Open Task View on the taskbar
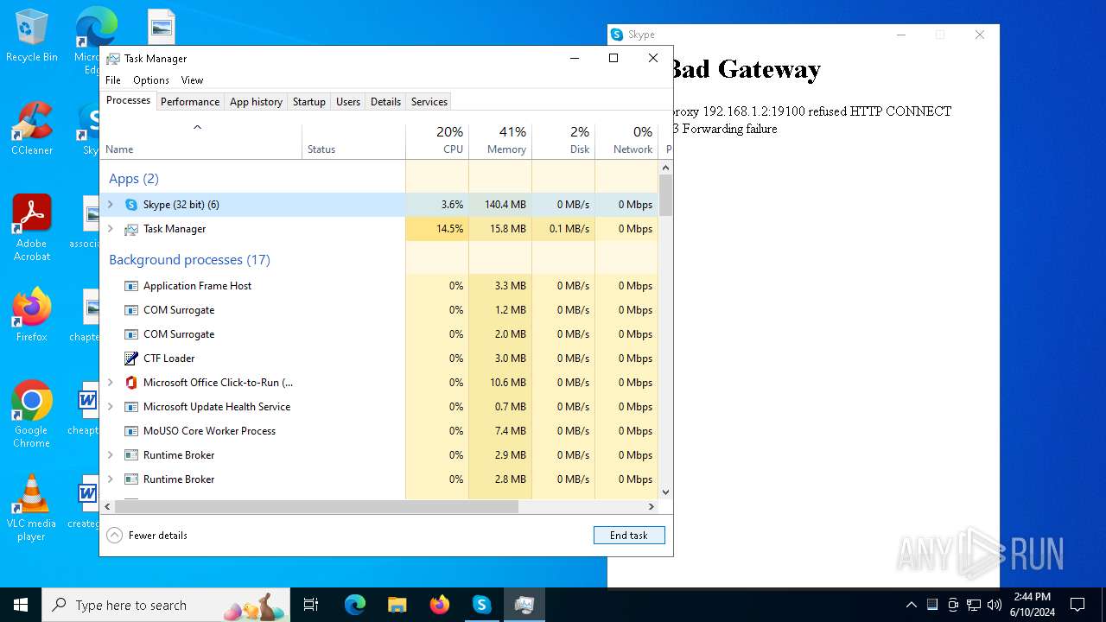 (x=311, y=605)
